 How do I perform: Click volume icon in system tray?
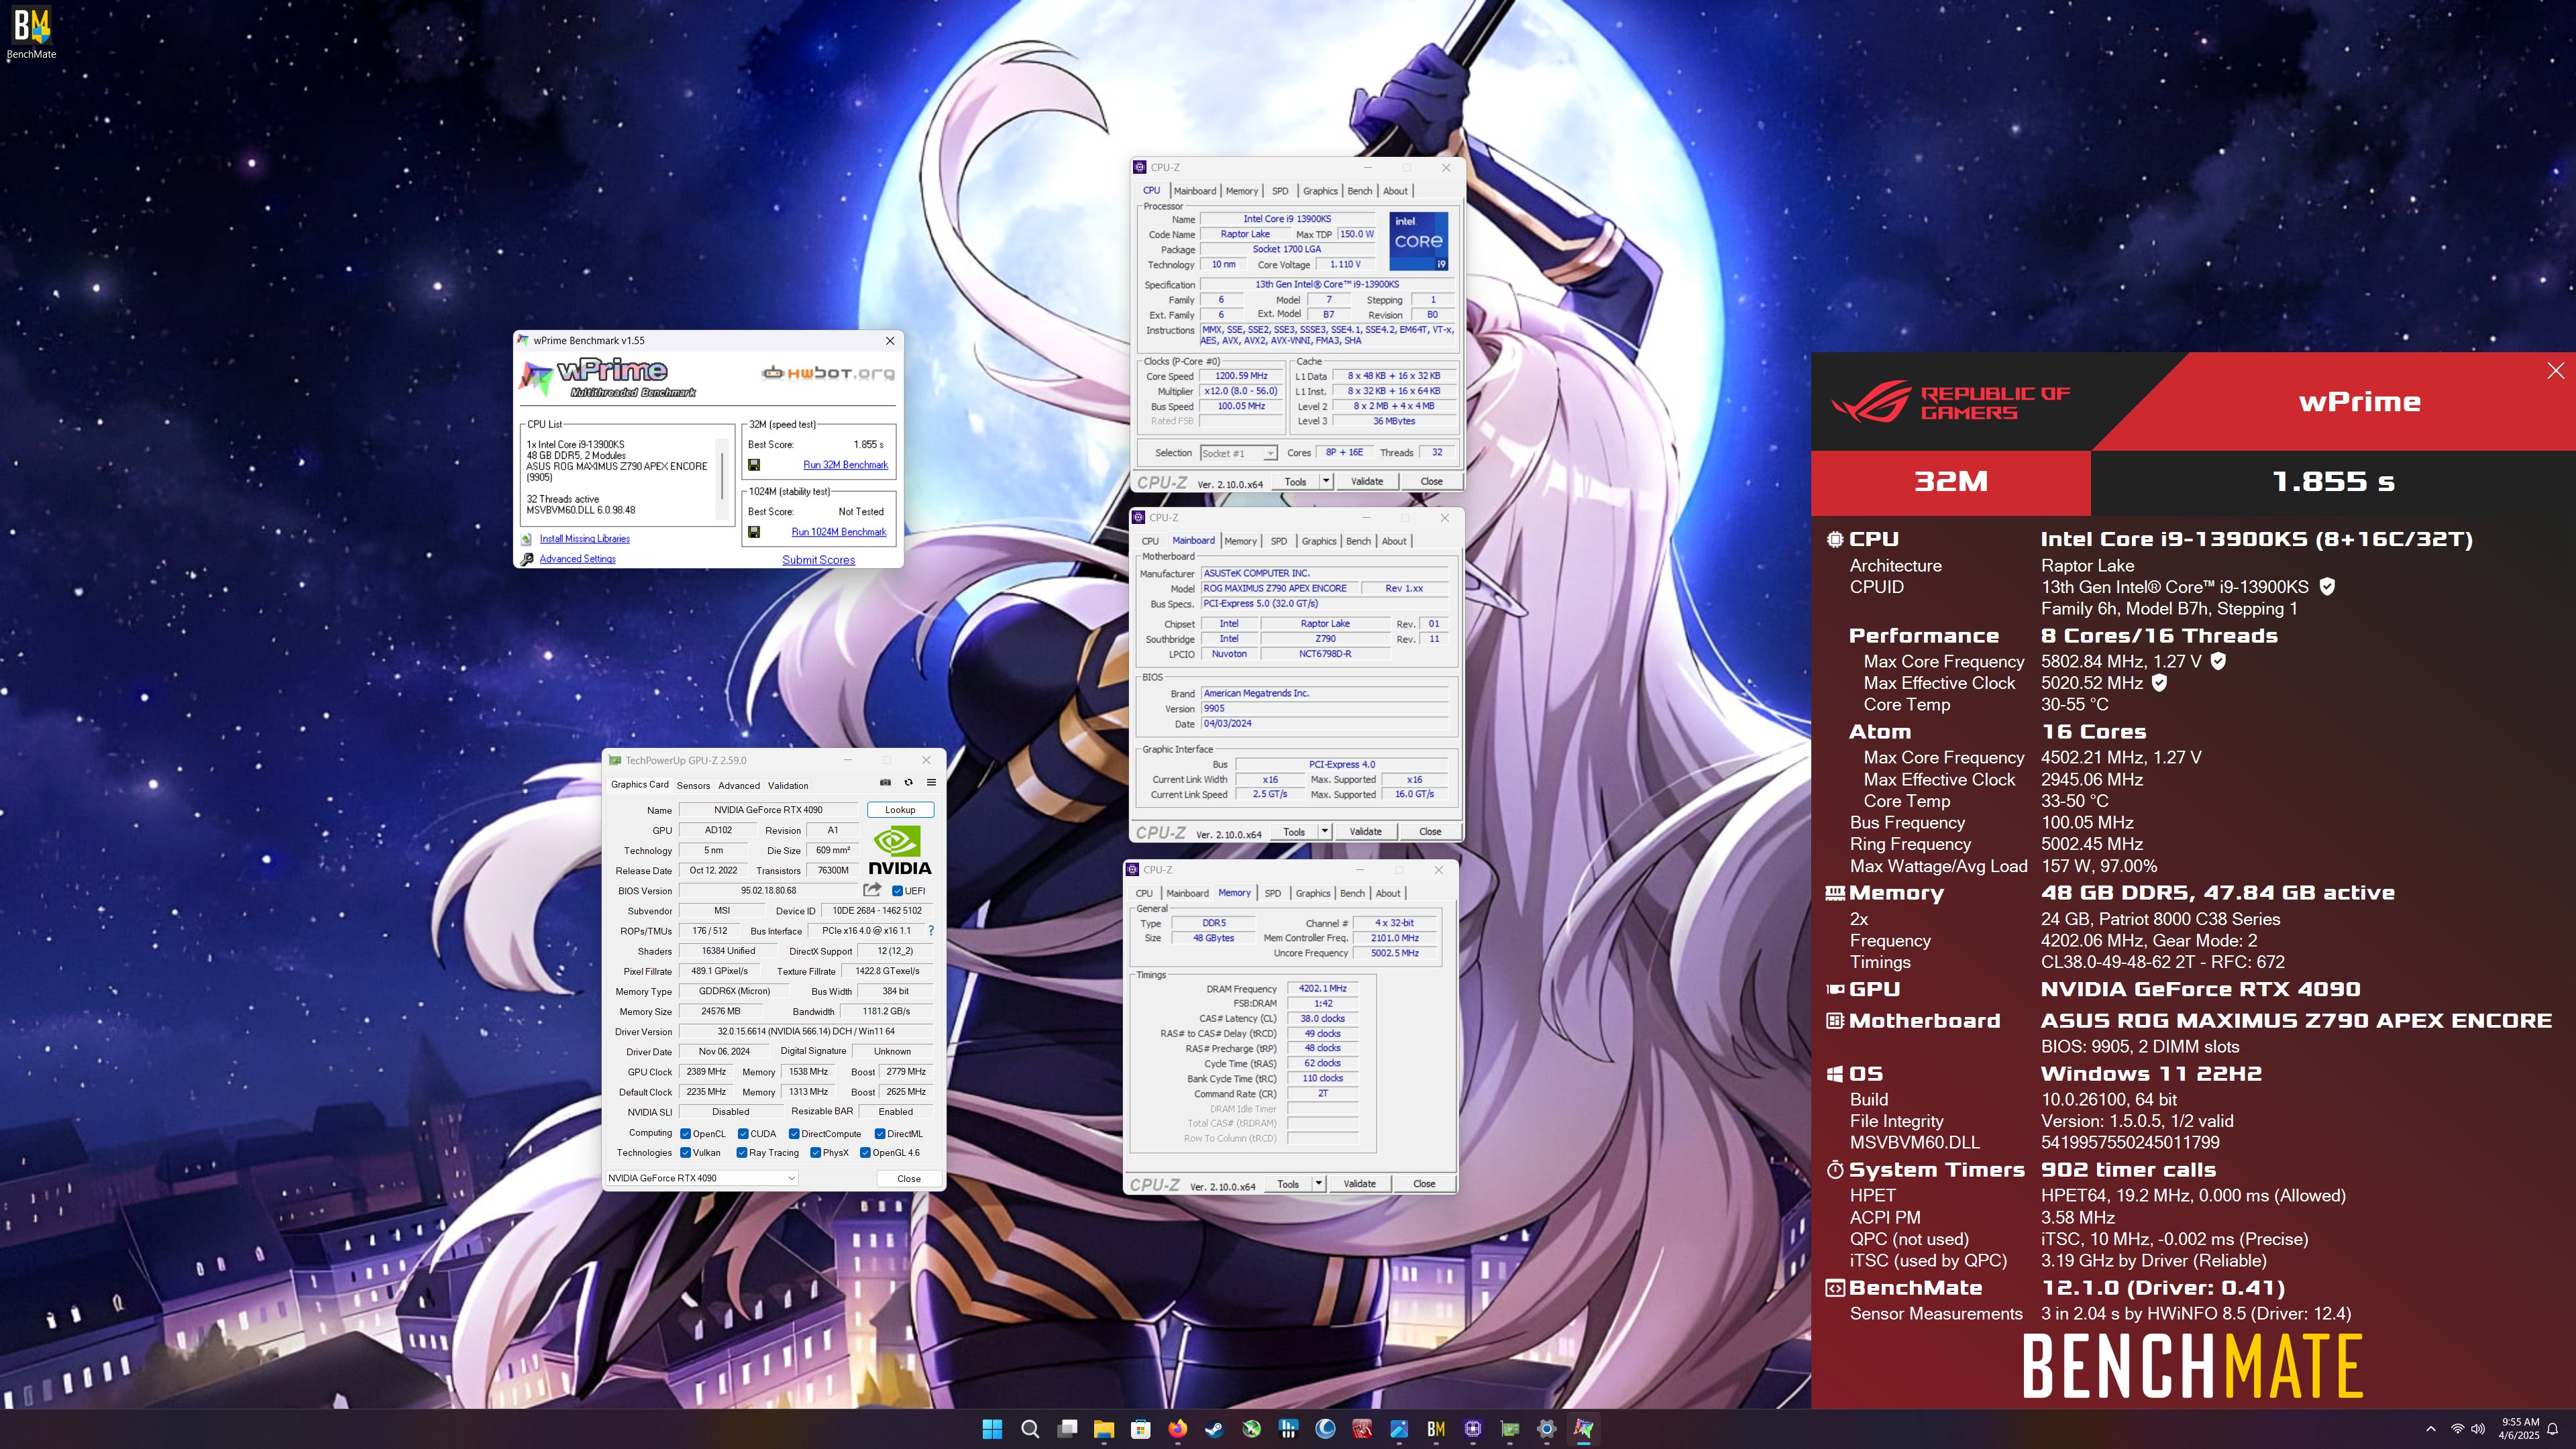[x=2478, y=1429]
